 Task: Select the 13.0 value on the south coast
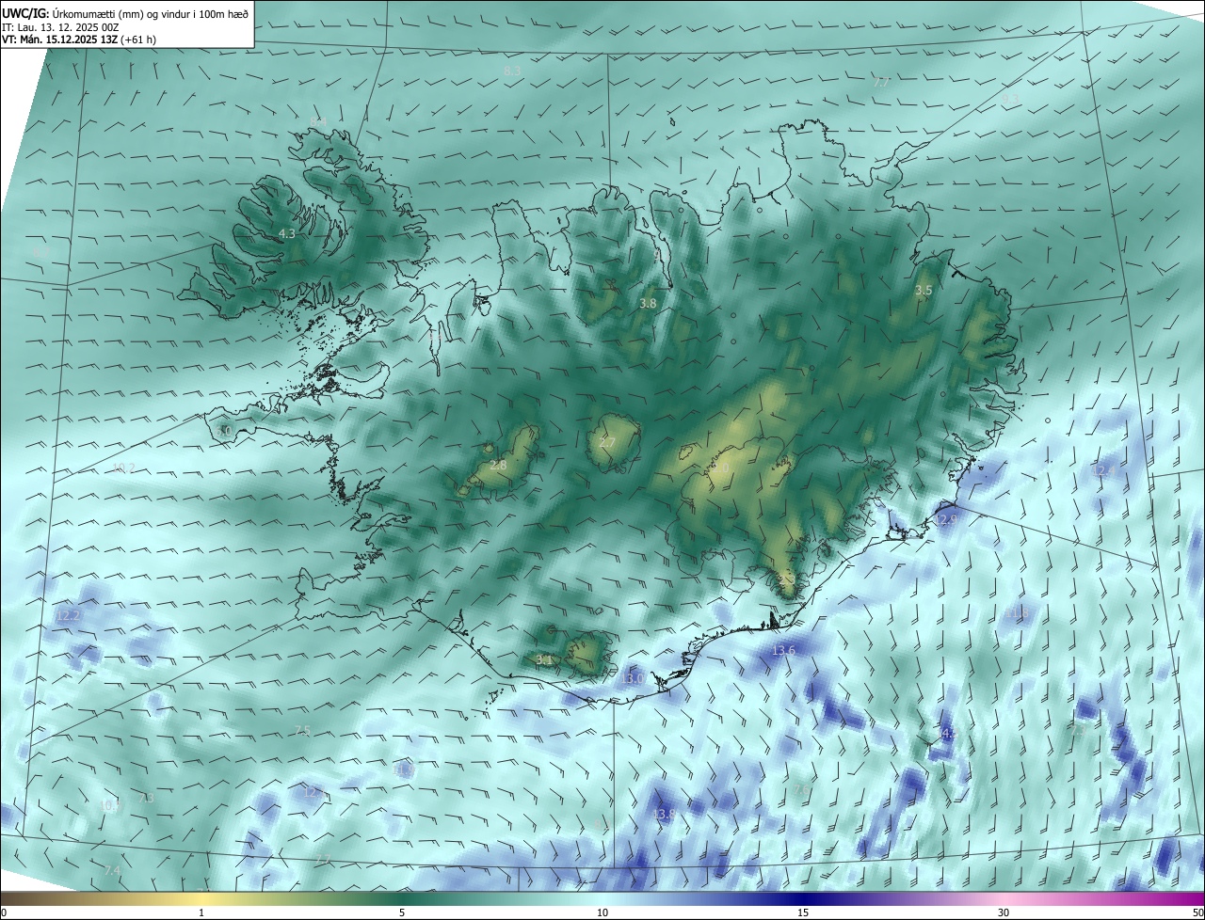click(x=633, y=678)
